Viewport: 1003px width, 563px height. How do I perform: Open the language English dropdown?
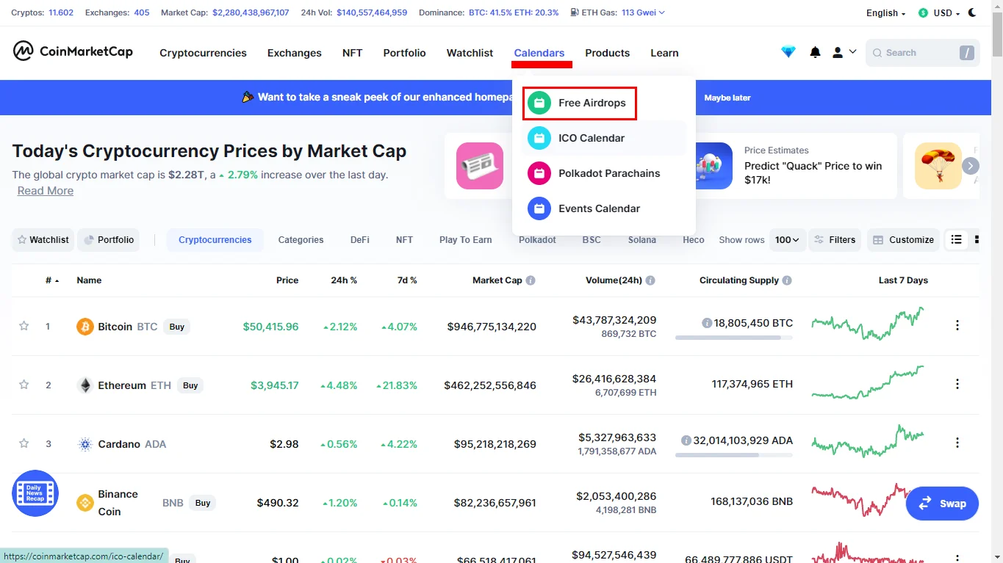tap(885, 12)
